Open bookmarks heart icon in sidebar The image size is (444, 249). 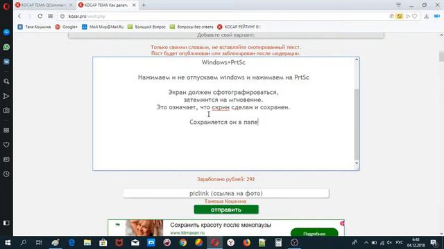point(6,145)
